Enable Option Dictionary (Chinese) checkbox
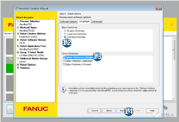179x122 pixels. coord(64,64)
